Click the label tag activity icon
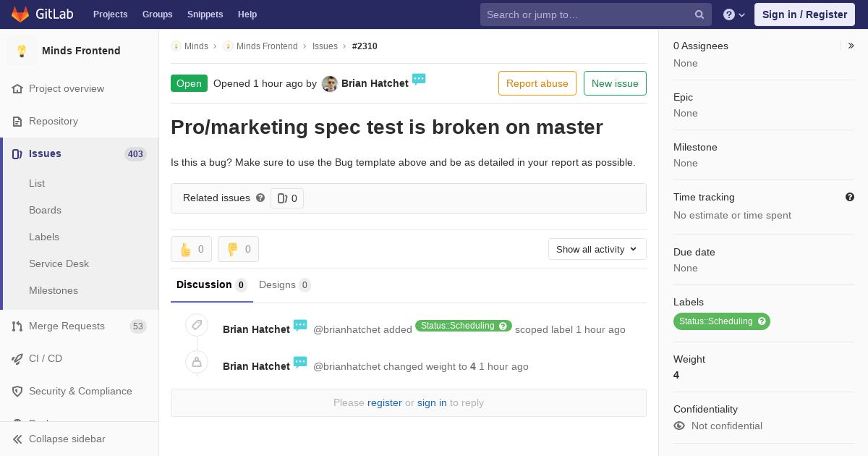The image size is (868, 456). (197, 325)
